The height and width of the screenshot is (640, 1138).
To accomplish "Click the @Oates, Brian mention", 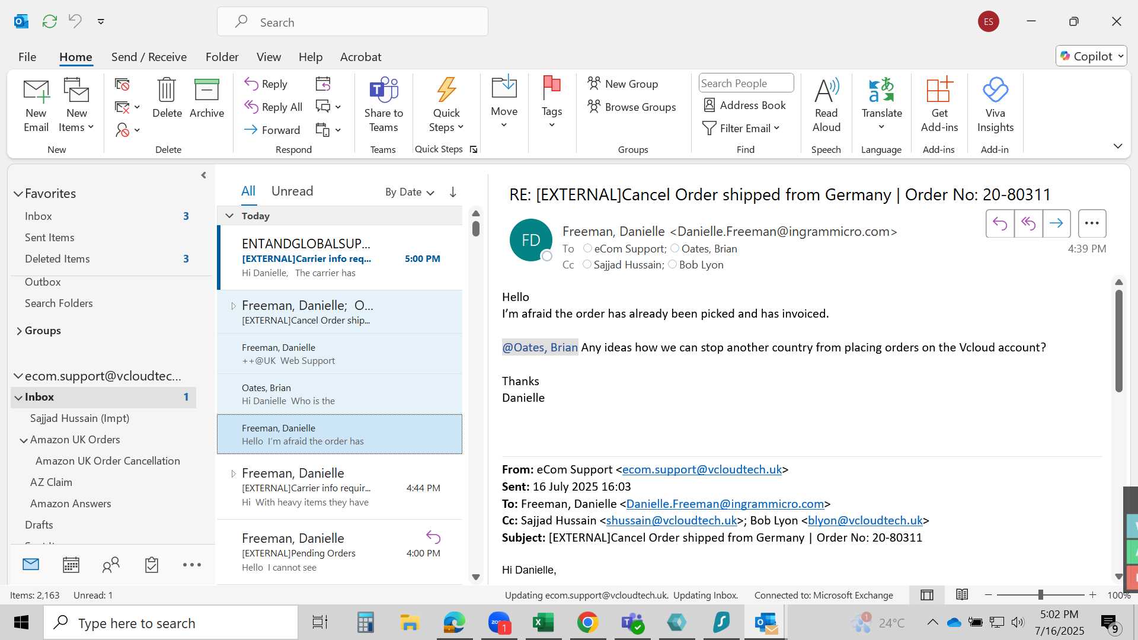I will click(540, 347).
